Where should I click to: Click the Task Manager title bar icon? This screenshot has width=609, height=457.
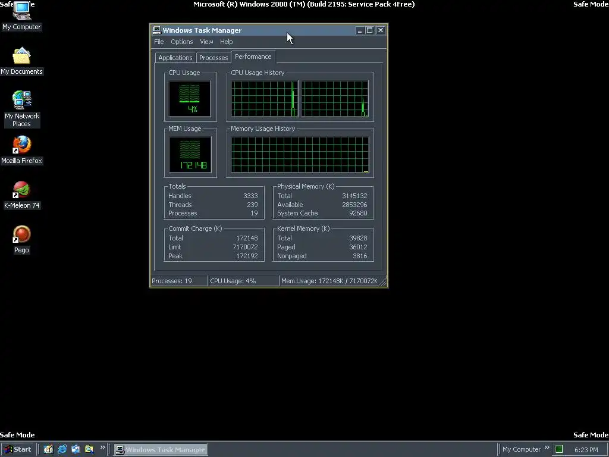tap(156, 30)
